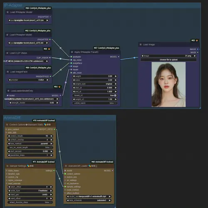Open the weight_type combo set to original
Viewport: 208px width, 208px height.
click(x=95, y=84)
